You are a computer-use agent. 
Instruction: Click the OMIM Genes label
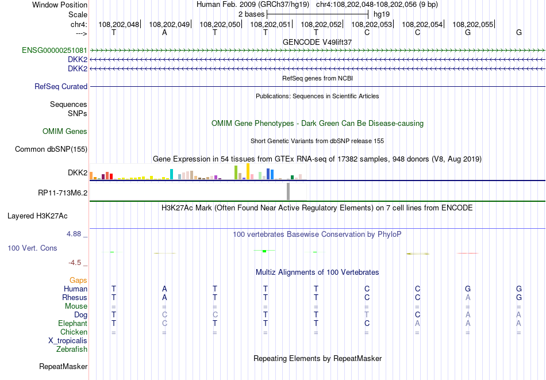click(x=65, y=131)
